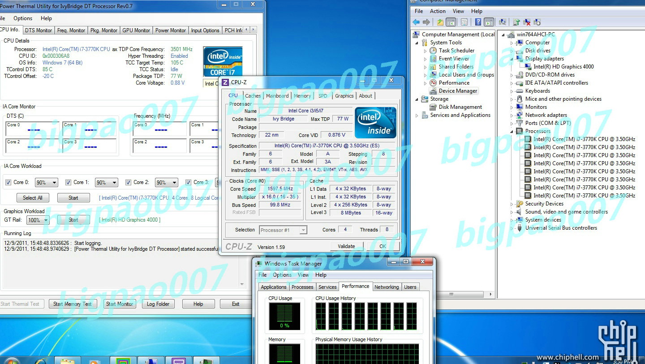Switch to DTS Monitor tab

click(39, 30)
